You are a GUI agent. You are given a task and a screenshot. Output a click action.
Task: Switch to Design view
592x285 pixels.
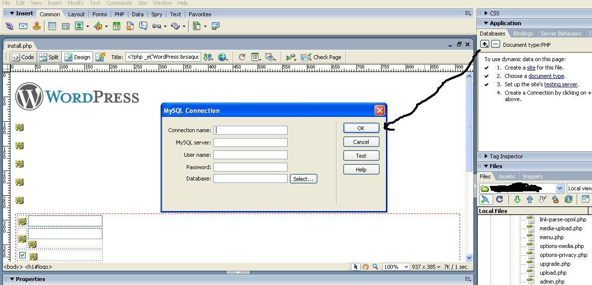click(x=78, y=57)
